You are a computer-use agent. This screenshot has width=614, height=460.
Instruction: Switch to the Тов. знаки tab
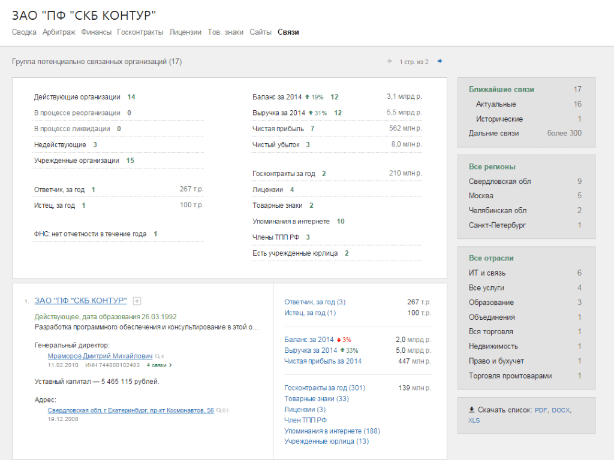coord(225,32)
